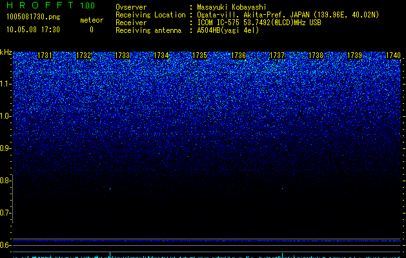Click the 1736 time marker
The width and height of the screenshot is (406, 258).
238,55
